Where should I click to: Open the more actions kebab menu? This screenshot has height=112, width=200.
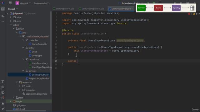coord(160,2)
